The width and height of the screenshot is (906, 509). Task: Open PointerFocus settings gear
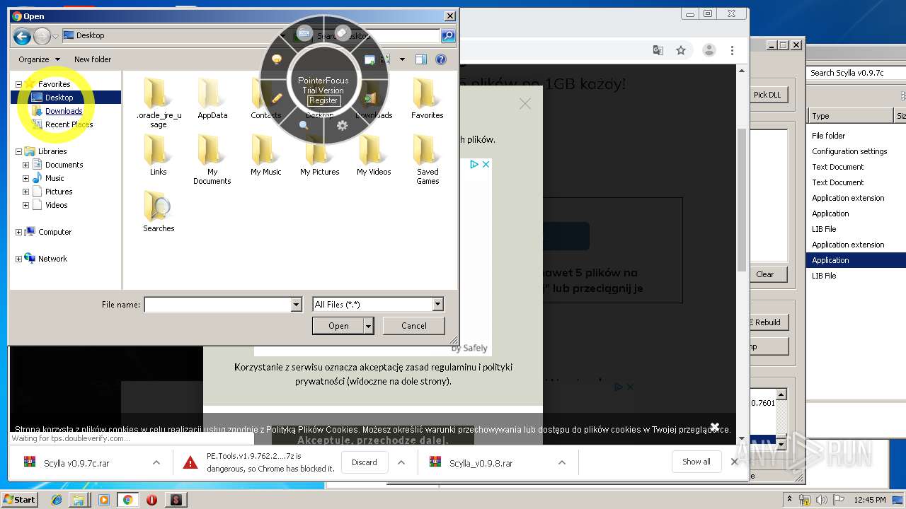click(343, 125)
